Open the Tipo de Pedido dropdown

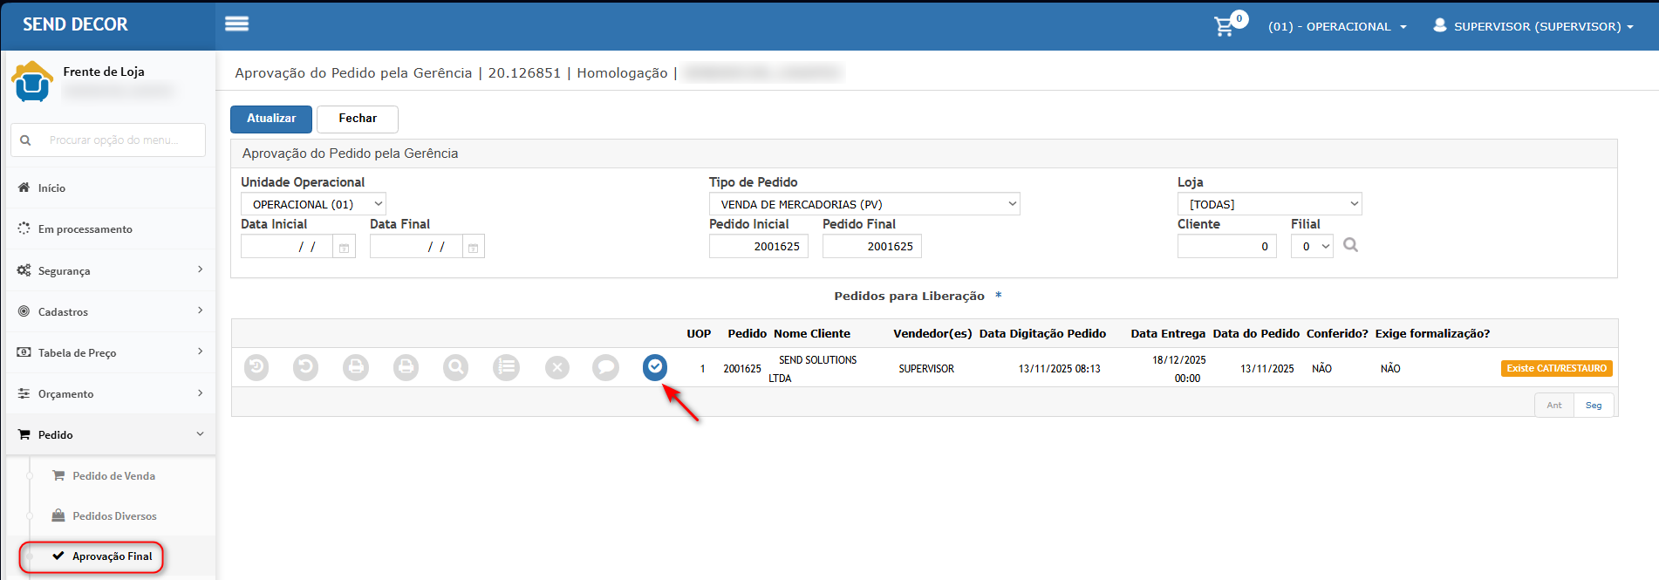(864, 204)
